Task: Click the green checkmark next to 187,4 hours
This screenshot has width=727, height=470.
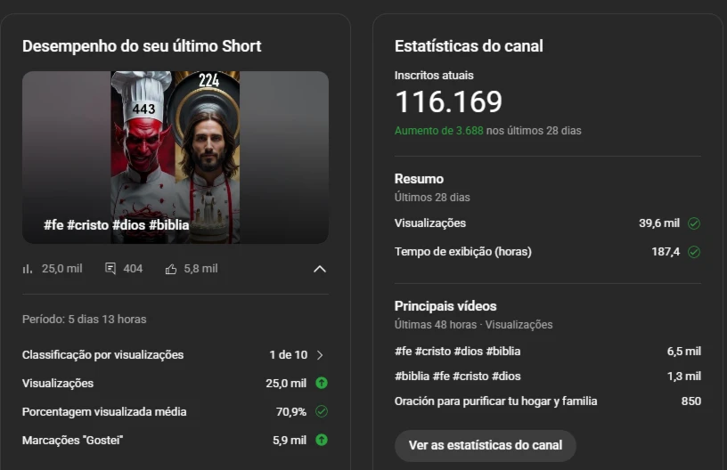Action: (x=694, y=252)
